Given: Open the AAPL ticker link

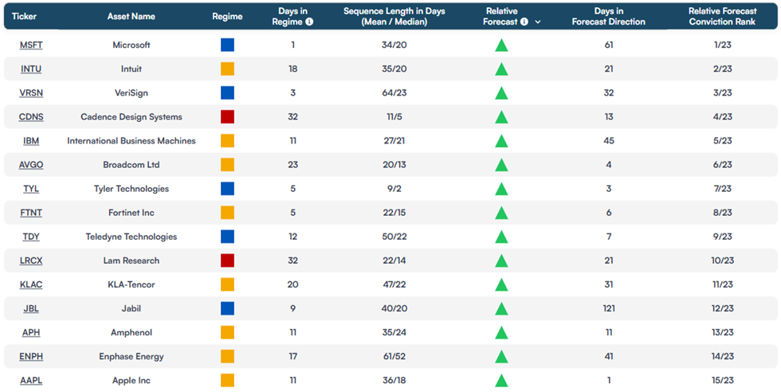Looking at the screenshot, I should click(x=31, y=381).
